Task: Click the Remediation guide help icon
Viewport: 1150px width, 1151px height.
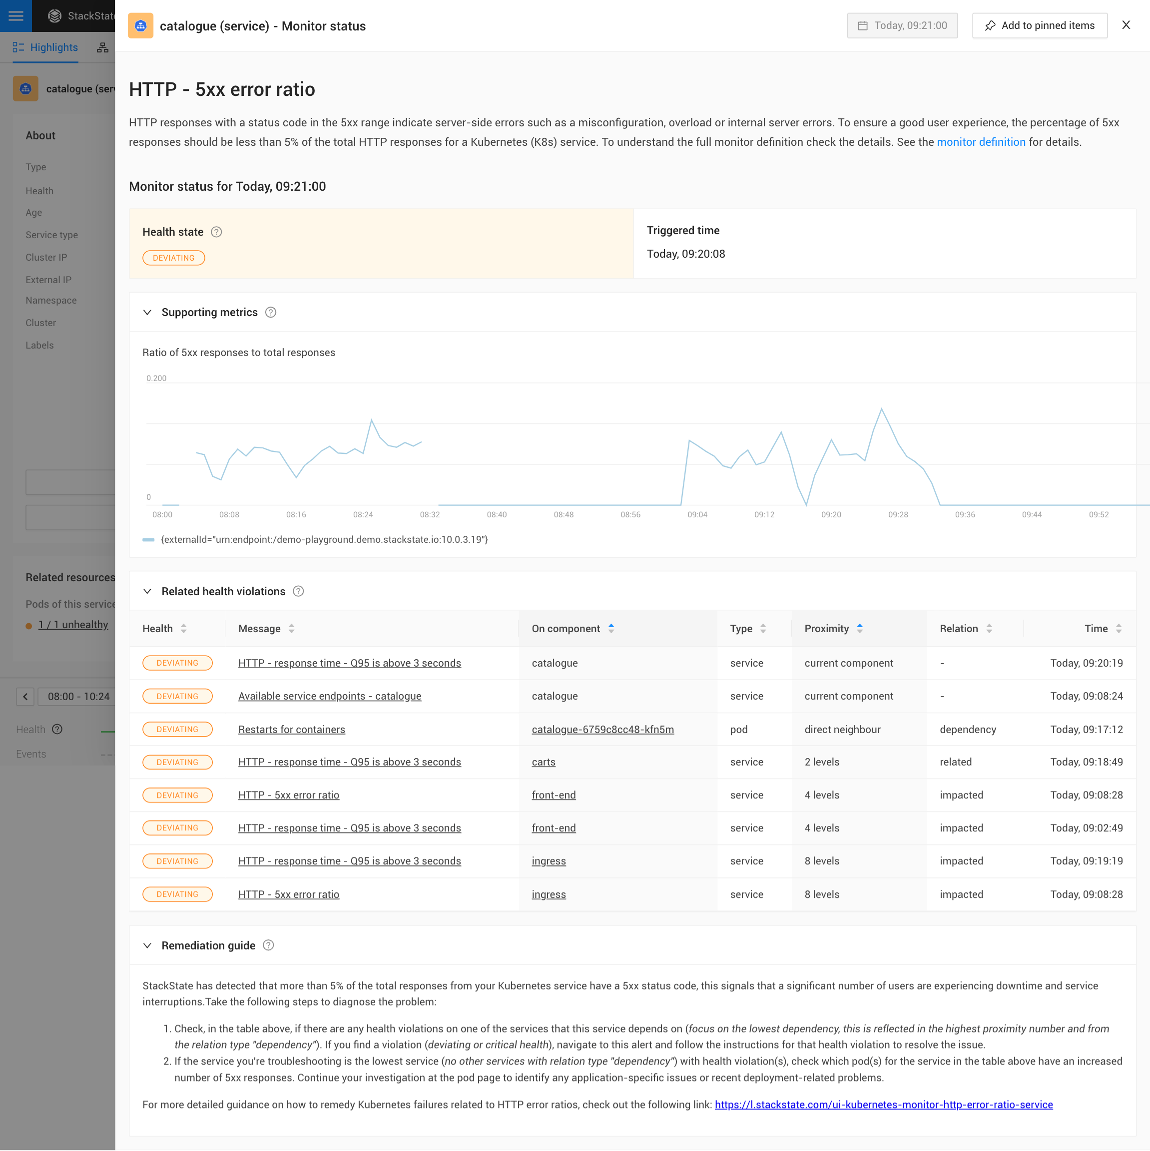Action: 268,945
